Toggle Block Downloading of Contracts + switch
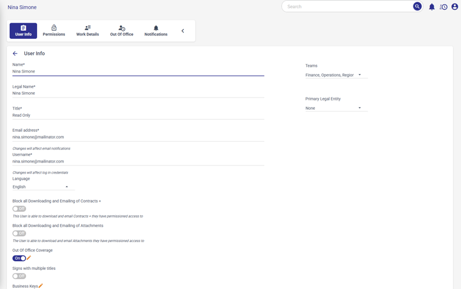The height and width of the screenshot is (289, 461). pos(19,209)
